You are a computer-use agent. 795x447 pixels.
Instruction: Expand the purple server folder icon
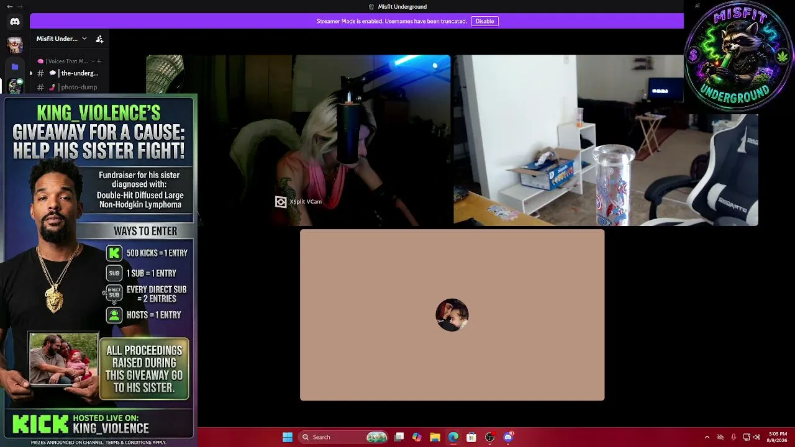[x=15, y=66]
